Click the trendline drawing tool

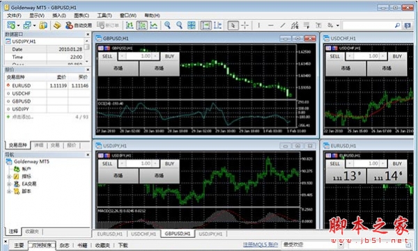point(283,26)
